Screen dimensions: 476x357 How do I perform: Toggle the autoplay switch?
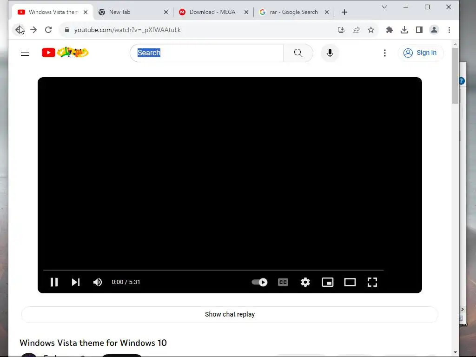click(x=259, y=282)
